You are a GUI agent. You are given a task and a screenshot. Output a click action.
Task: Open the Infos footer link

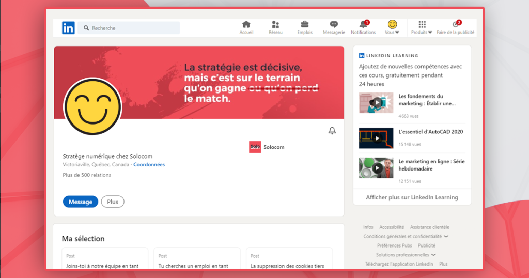point(368,227)
